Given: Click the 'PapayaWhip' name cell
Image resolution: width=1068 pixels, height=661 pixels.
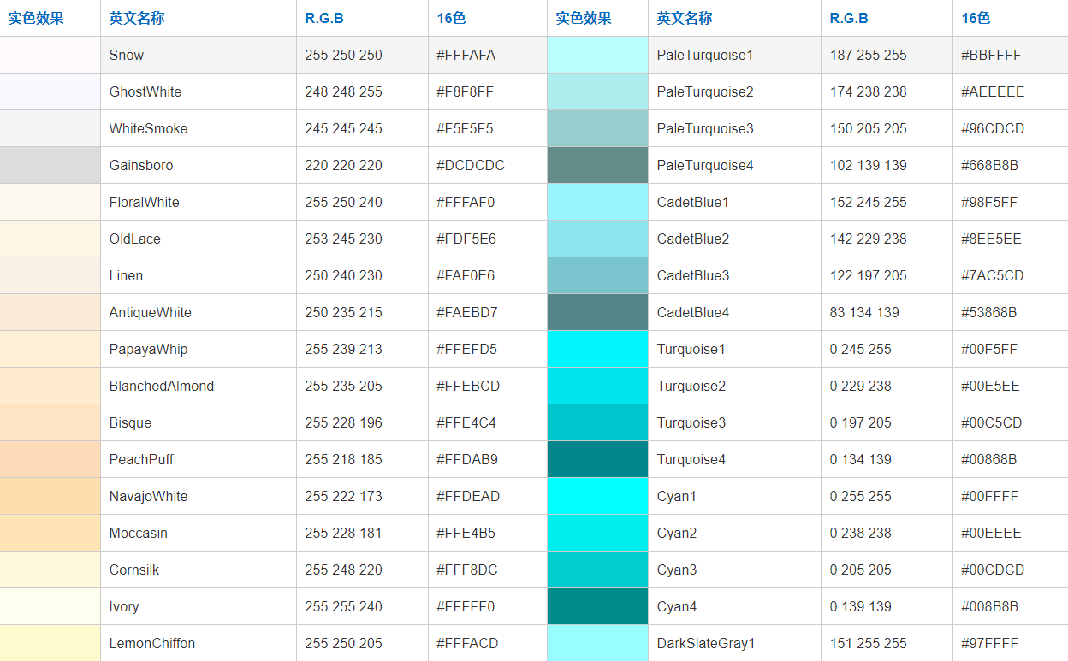Looking at the screenshot, I should (199, 349).
